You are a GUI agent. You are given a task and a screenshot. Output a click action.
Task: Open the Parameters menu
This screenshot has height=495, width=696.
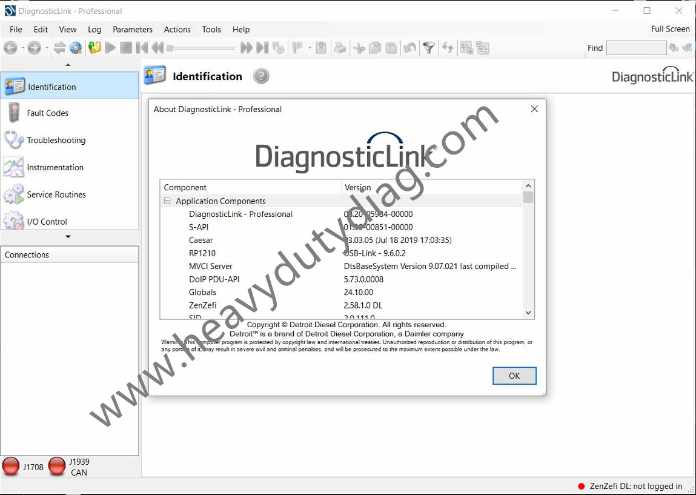pos(132,29)
